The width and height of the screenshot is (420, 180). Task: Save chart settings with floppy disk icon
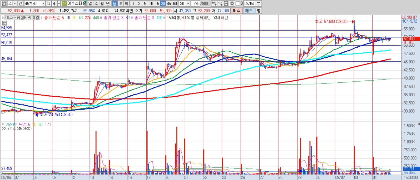[x=226, y=4]
